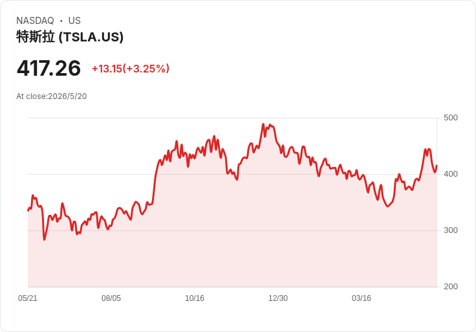Click the chart's highest peak near 12/30

(x=263, y=124)
